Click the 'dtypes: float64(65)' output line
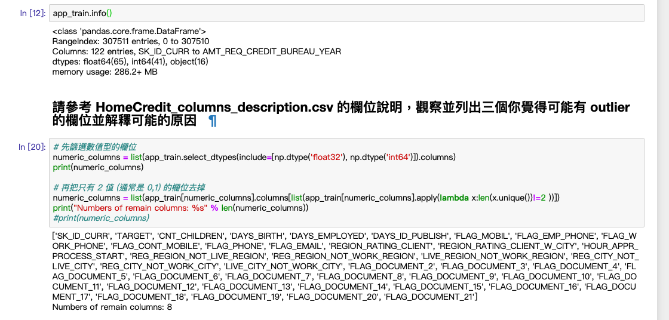The image size is (669, 320). (130, 62)
